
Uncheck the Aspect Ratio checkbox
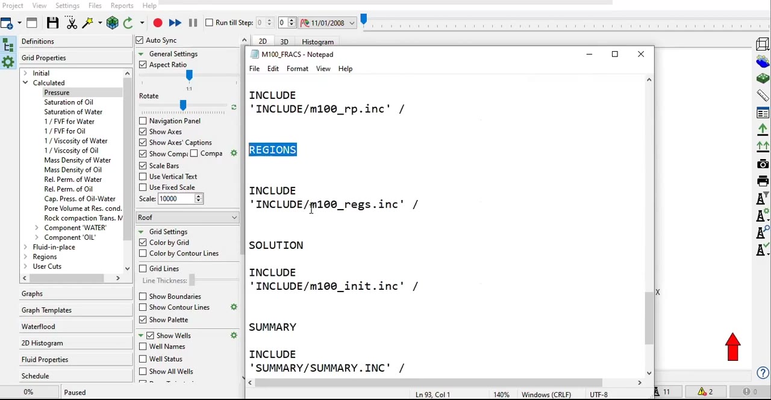(x=143, y=65)
